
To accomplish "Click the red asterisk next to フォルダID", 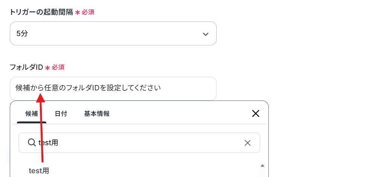I will 47,68.
